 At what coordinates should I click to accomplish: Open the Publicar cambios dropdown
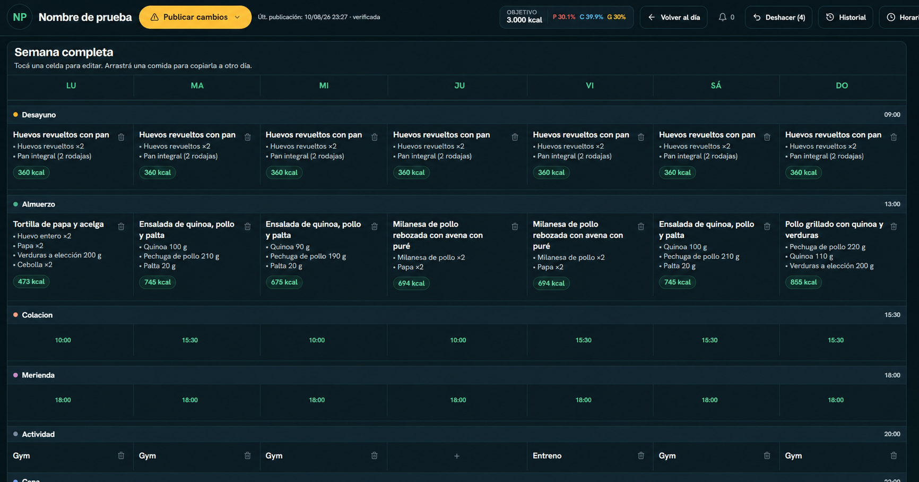tap(195, 17)
